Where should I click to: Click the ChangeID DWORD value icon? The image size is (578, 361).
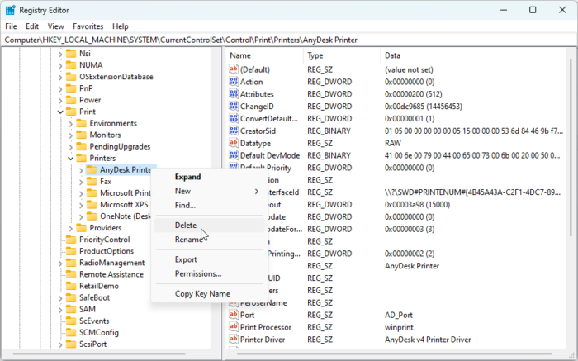click(234, 107)
